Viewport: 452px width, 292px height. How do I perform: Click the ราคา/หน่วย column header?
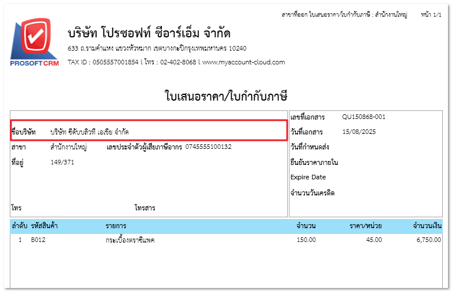365,225
